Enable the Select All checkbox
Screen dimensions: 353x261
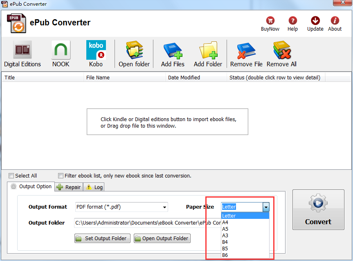pos(11,175)
